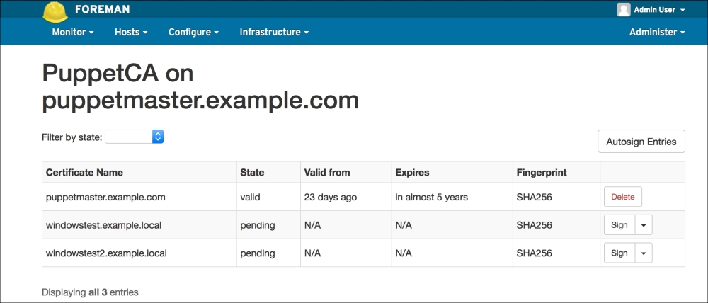Open the Hosts menu
Viewport: 708px width, 303px height.
pos(131,32)
